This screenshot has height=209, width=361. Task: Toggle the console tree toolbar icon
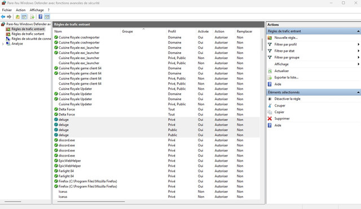coord(24,16)
